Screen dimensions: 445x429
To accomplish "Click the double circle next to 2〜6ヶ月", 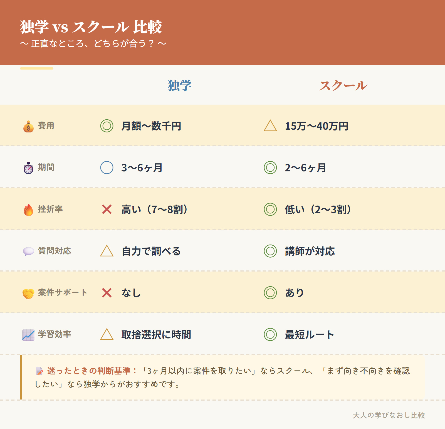I will 270,167.
